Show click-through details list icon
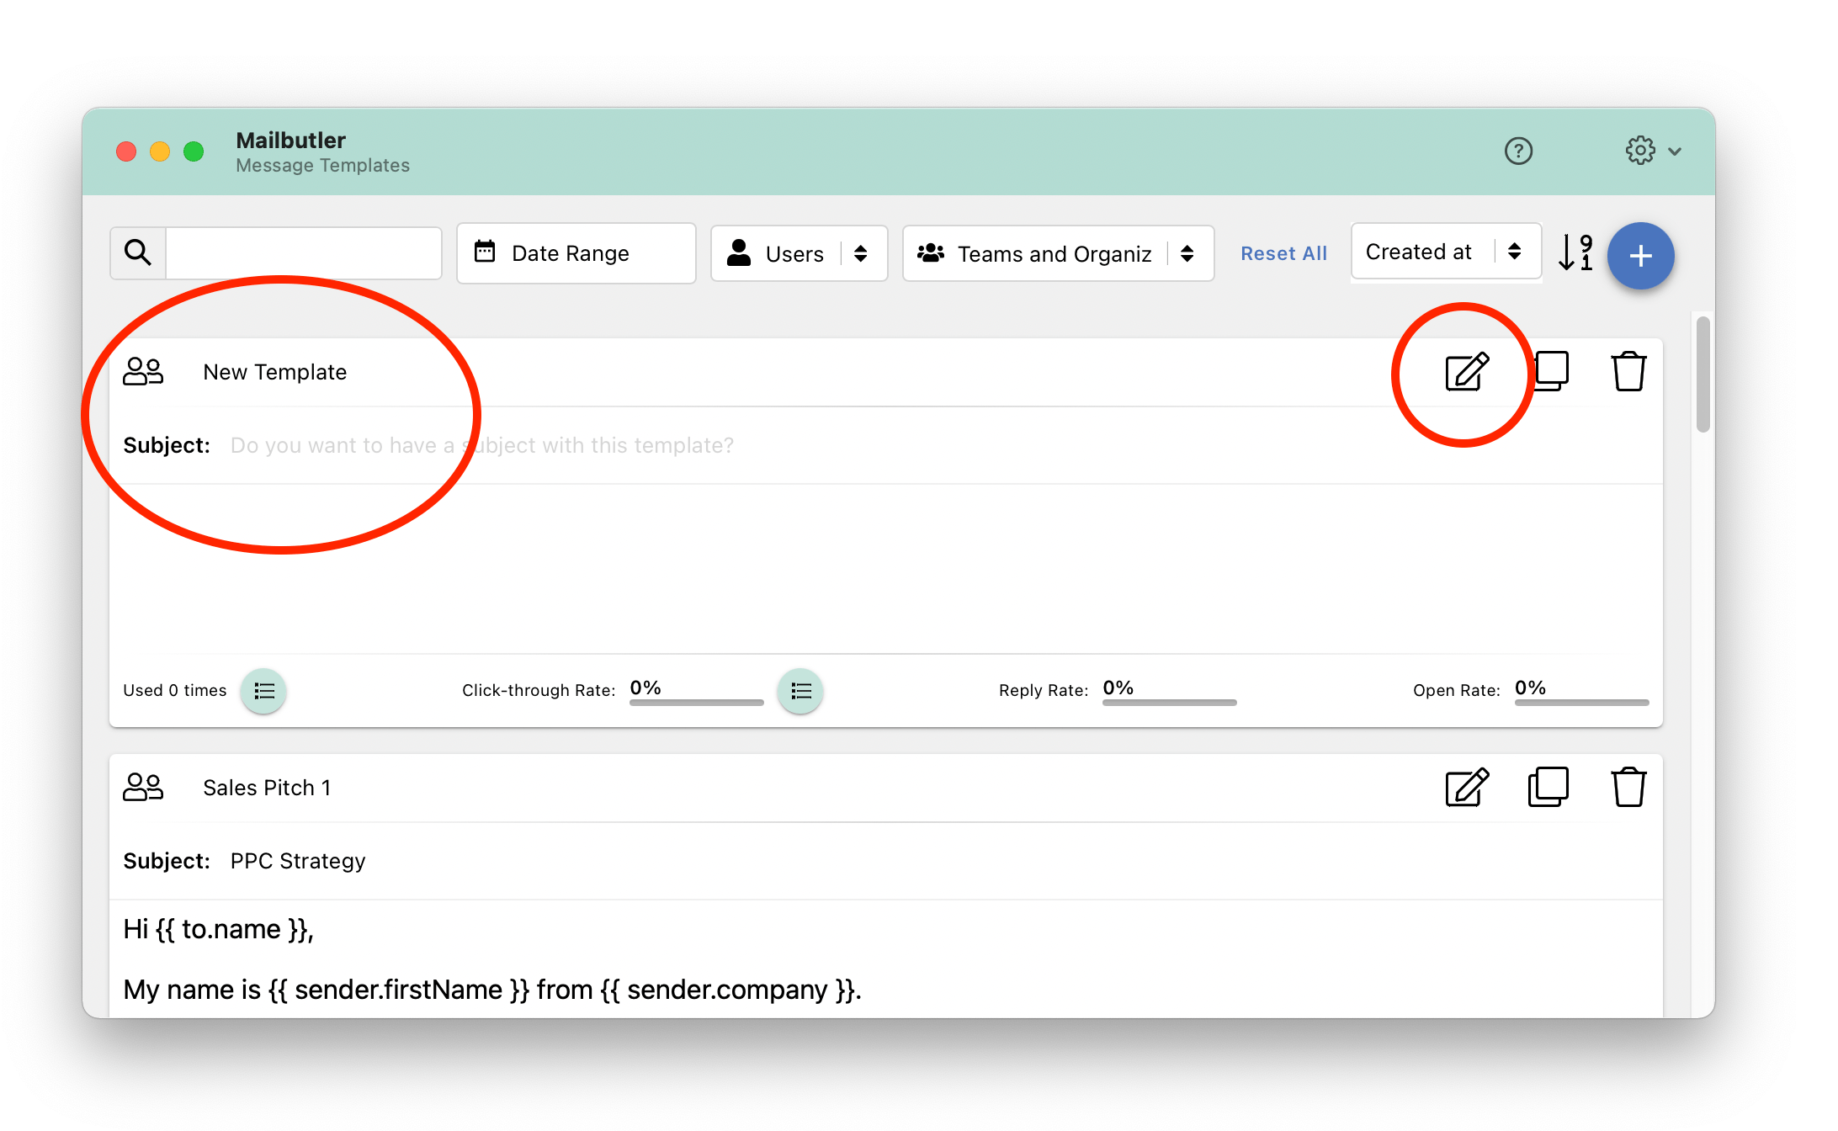Image resolution: width=1838 pixels, height=1131 pixels. pyautogui.click(x=800, y=691)
